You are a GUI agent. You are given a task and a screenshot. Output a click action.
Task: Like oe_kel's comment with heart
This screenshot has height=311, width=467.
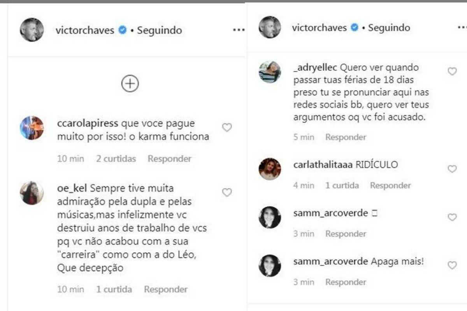pyautogui.click(x=226, y=192)
